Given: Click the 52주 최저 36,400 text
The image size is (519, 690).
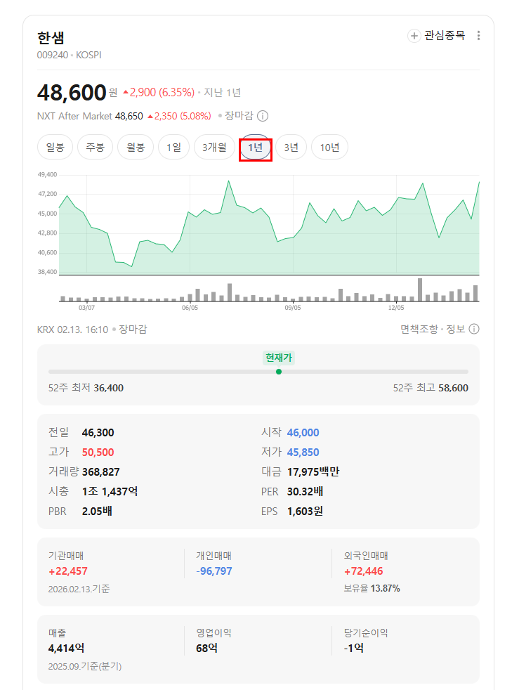Looking at the screenshot, I should (x=86, y=388).
